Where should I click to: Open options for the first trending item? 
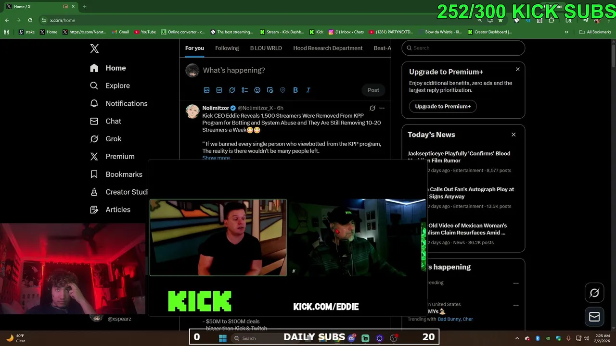pyautogui.click(x=516, y=283)
